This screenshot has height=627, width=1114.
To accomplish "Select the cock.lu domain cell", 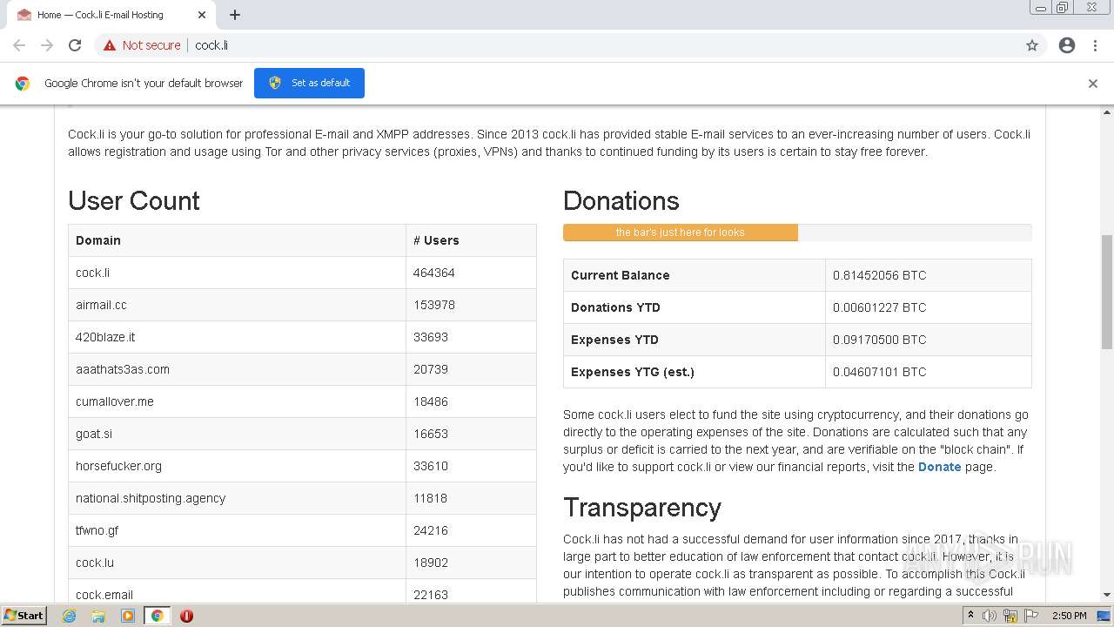I will pyautogui.click(x=238, y=563).
